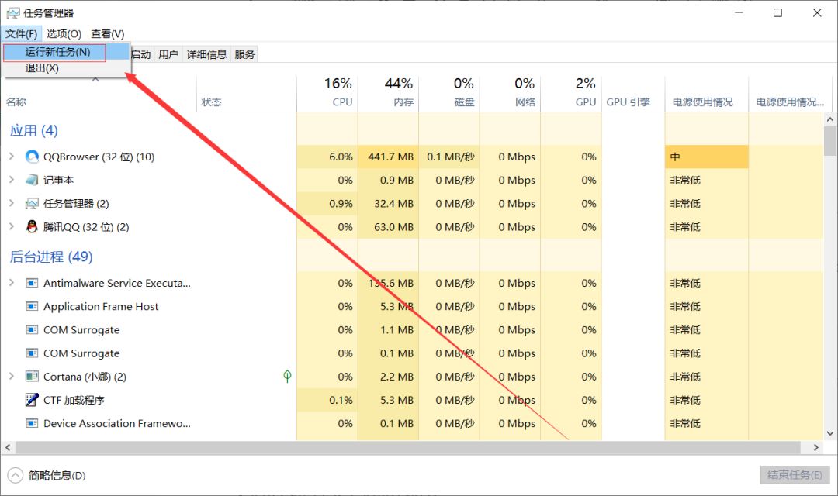Switch to the 服务 tab
This screenshot has height=496, width=838.
click(244, 54)
